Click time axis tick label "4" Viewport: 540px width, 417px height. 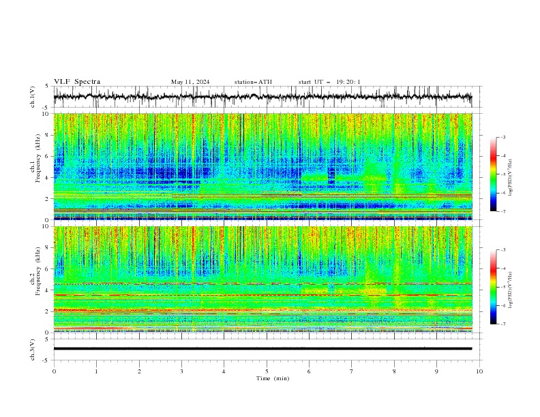point(224,371)
